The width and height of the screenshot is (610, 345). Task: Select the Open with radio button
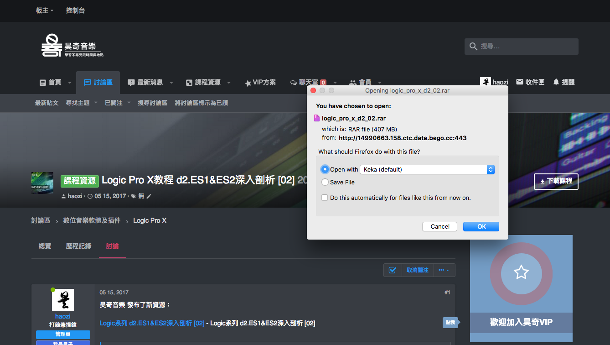(x=325, y=169)
